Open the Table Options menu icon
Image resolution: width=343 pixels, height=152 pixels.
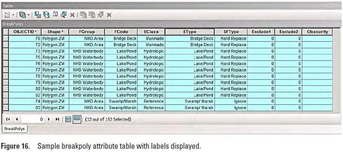[7, 15]
